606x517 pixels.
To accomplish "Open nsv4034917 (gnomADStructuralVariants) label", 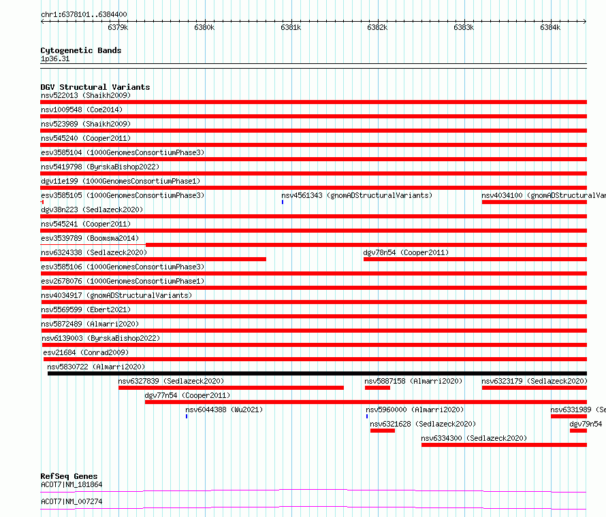I will coord(116,295).
